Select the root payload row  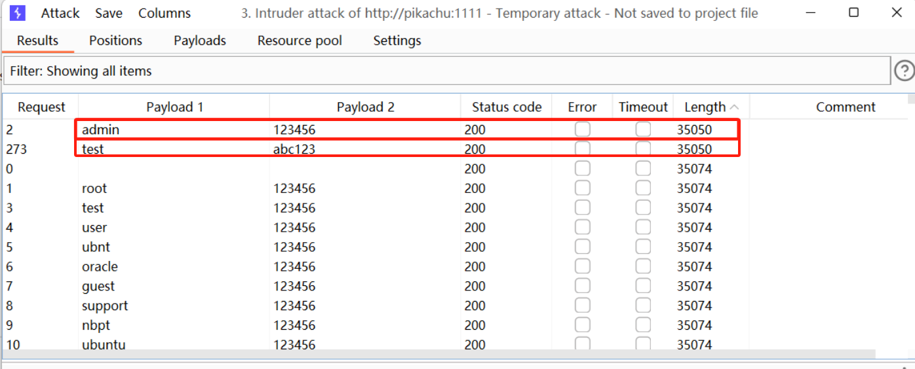click(456, 188)
